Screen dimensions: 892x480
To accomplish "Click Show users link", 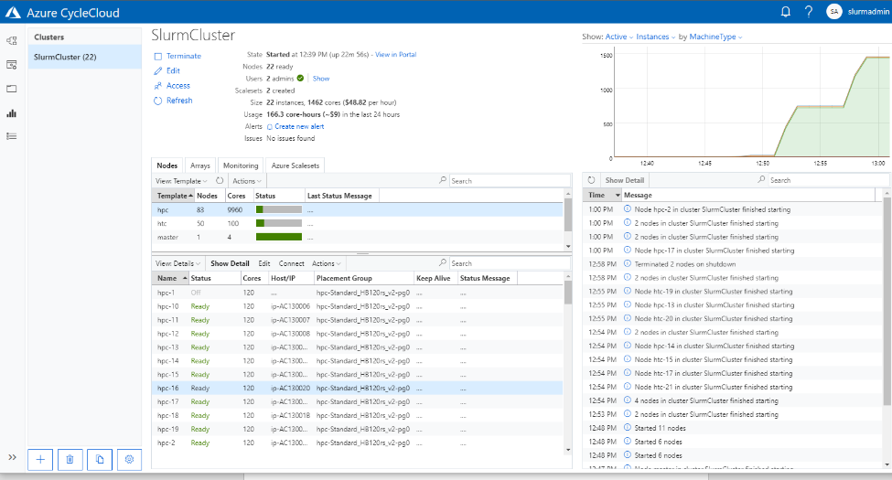I will (x=321, y=79).
